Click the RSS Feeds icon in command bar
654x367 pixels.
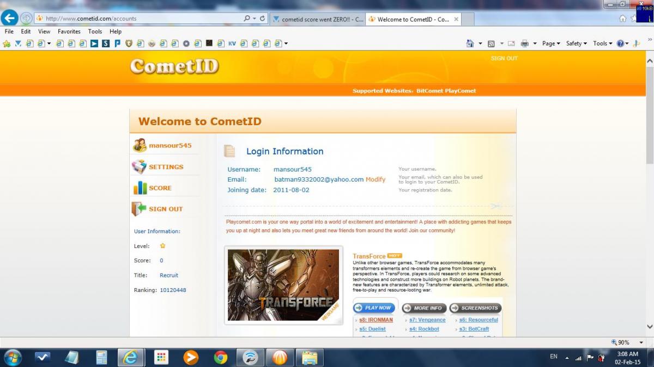[491, 43]
